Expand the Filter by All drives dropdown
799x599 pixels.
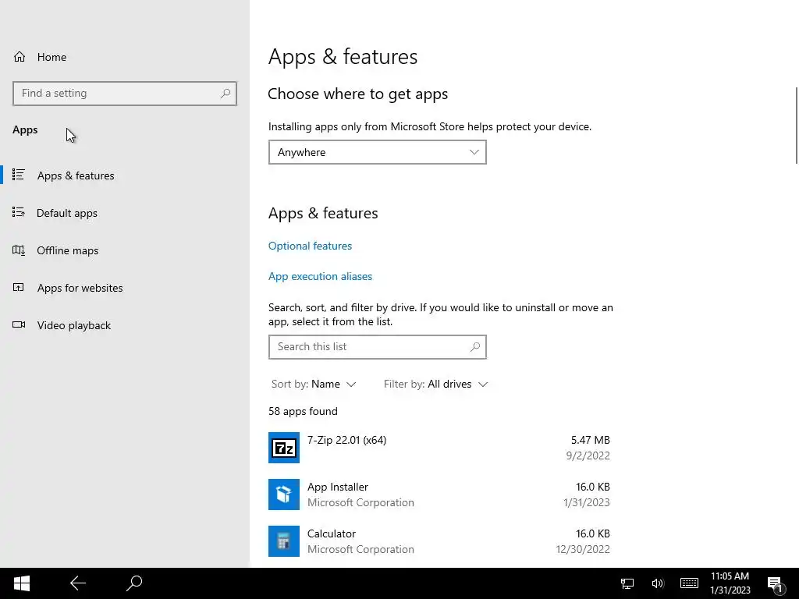point(435,384)
